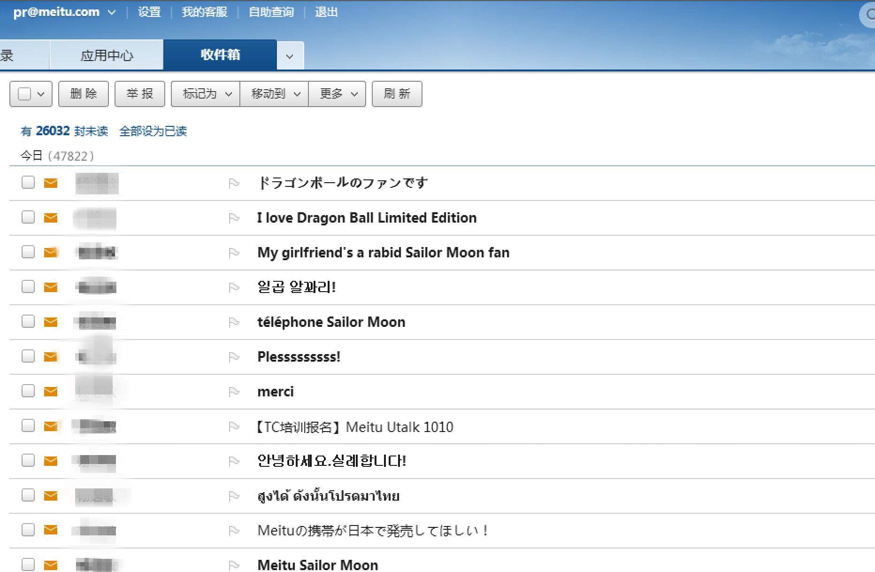The height and width of the screenshot is (572, 875).
Task: Click flag icon on Dragon Ball Limited Edition email
Action: 234,218
